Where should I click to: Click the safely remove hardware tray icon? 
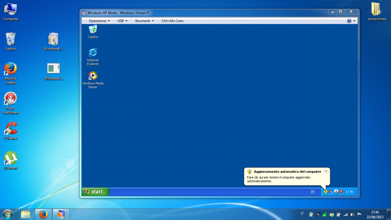point(332,214)
